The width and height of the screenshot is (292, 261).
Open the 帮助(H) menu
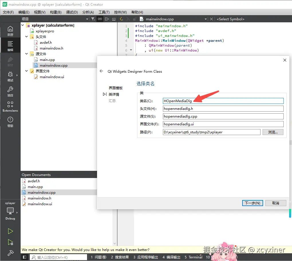point(137,12)
